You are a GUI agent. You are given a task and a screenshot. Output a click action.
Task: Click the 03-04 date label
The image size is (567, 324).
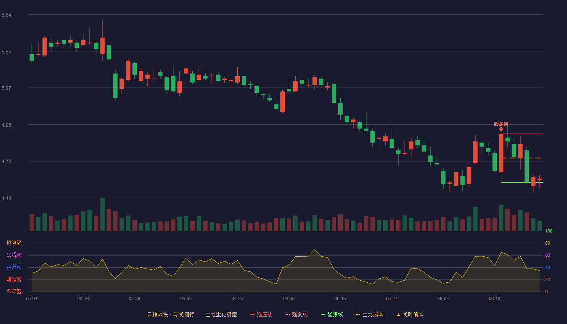(32, 298)
